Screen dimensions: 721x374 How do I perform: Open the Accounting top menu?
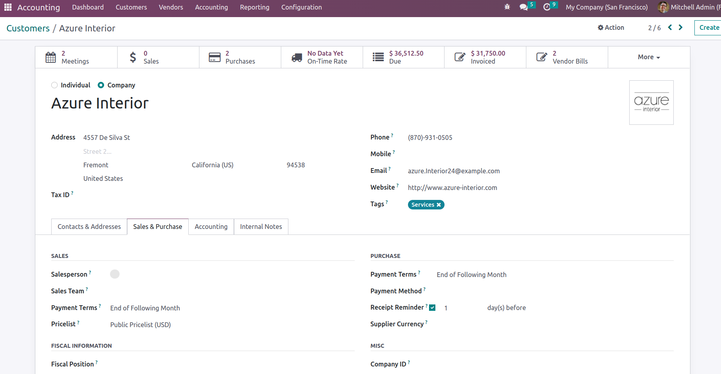click(x=211, y=7)
